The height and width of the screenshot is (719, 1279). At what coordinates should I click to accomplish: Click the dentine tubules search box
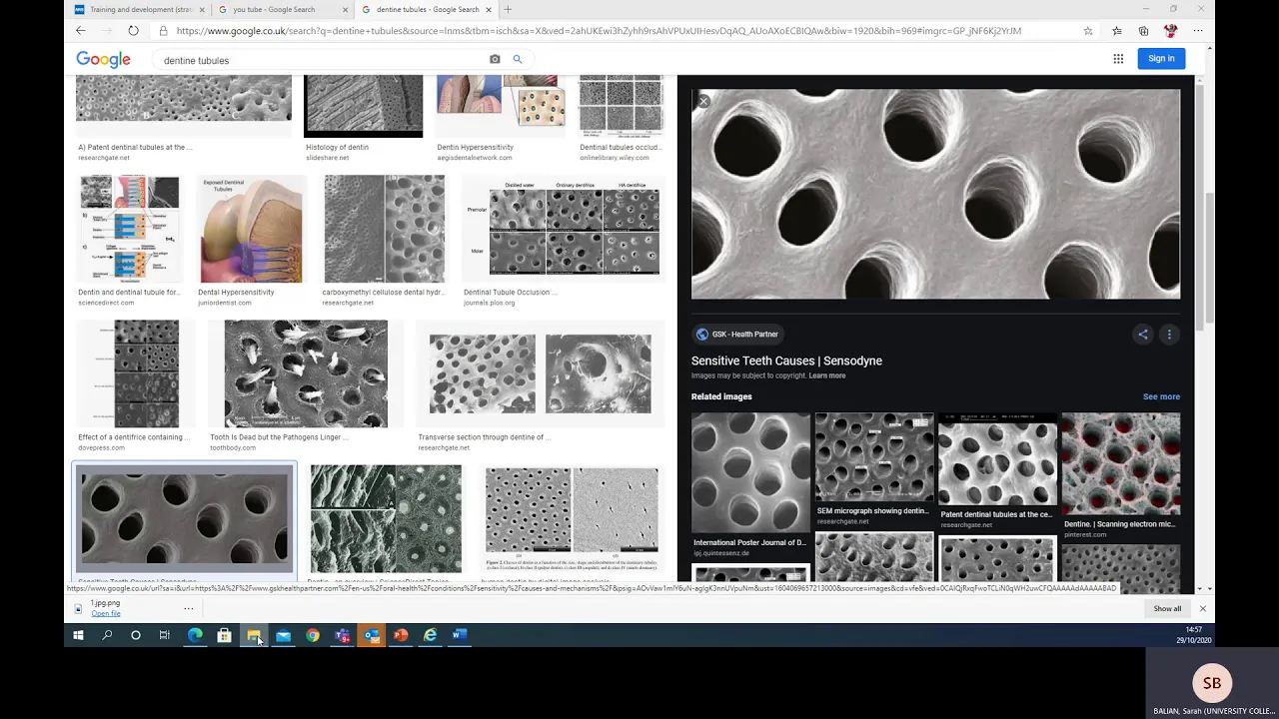coord(320,60)
